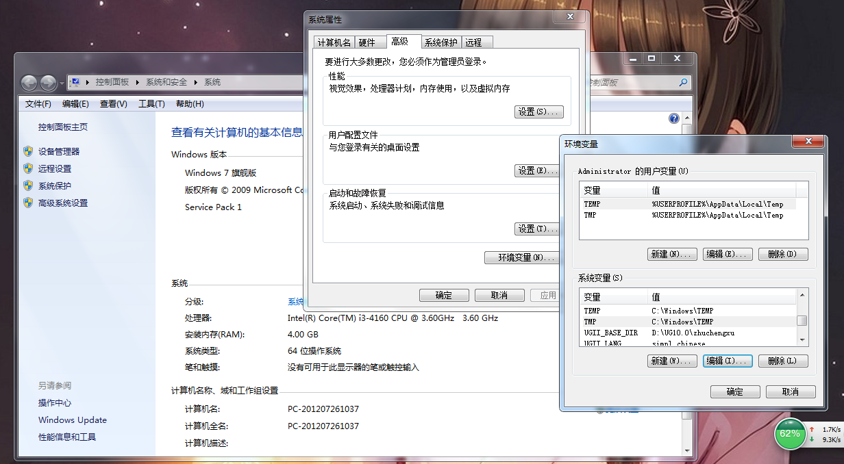The height and width of the screenshot is (464, 844).
Task: Click 设置(S) button under 性能
Action: coord(538,112)
